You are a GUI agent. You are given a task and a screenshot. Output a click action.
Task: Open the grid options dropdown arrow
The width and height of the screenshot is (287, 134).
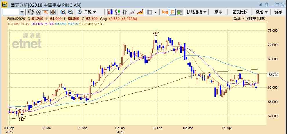click(x=156, y=12)
